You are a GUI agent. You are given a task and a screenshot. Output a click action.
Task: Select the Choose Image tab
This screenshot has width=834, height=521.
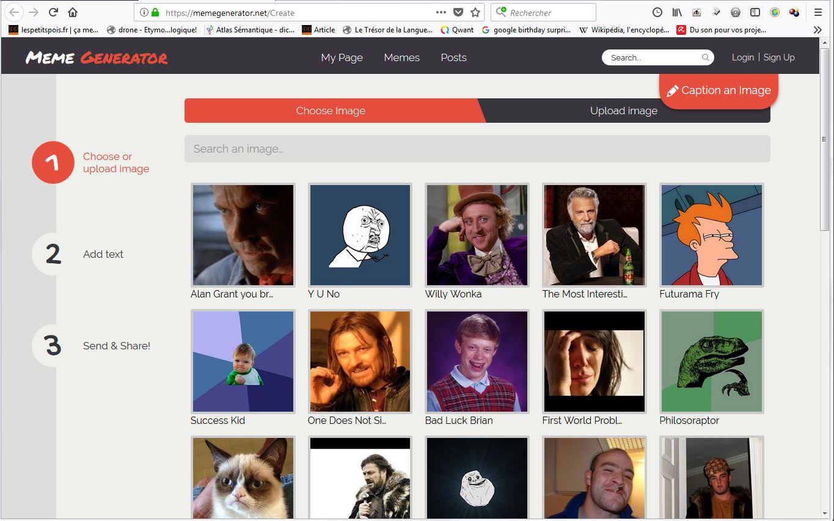331,111
